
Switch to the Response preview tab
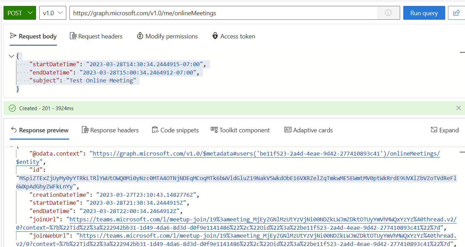[x=39, y=130]
